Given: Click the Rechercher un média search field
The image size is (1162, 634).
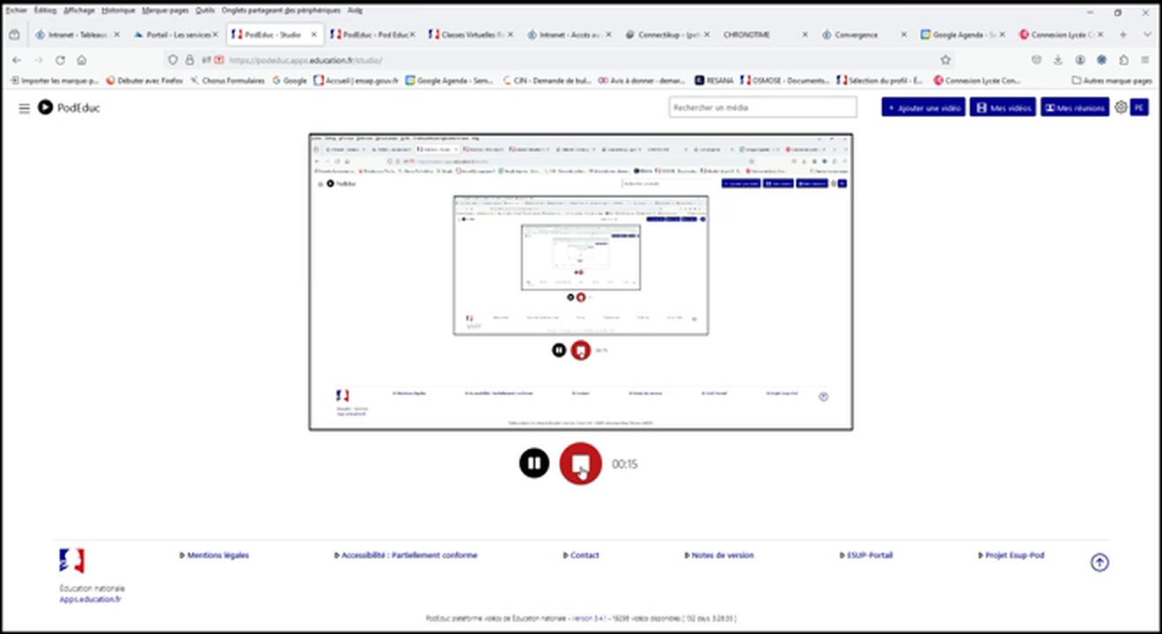Looking at the screenshot, I should coord(762,107).
